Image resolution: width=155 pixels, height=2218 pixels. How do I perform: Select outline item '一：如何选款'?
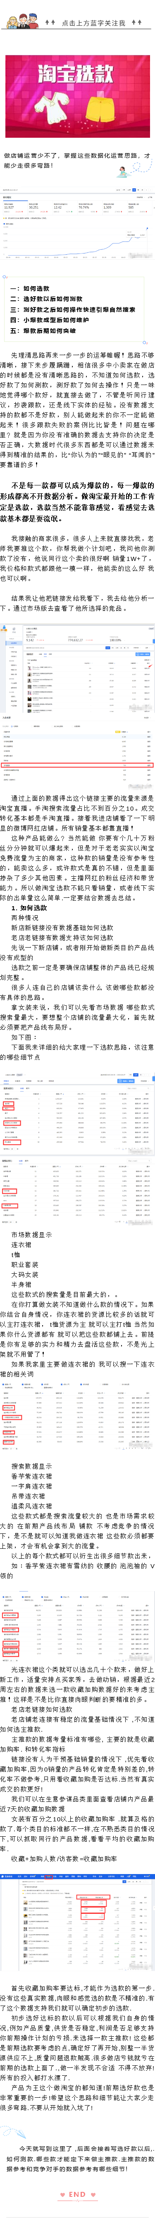pyautogui.click(x=30, y=288)
